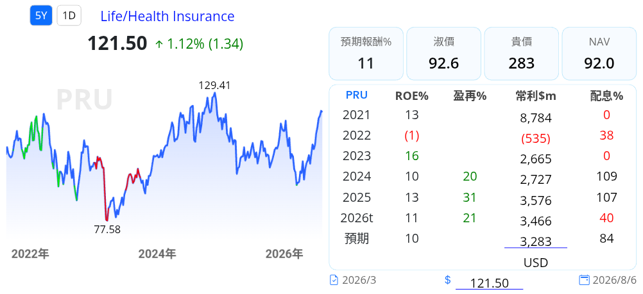Image resolution: width=643 pixels, height=294 pixels.
Task: Select the NAV 92.0 card
Action: [599, 54]
